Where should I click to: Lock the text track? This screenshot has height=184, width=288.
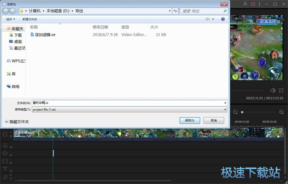[11, 171]
